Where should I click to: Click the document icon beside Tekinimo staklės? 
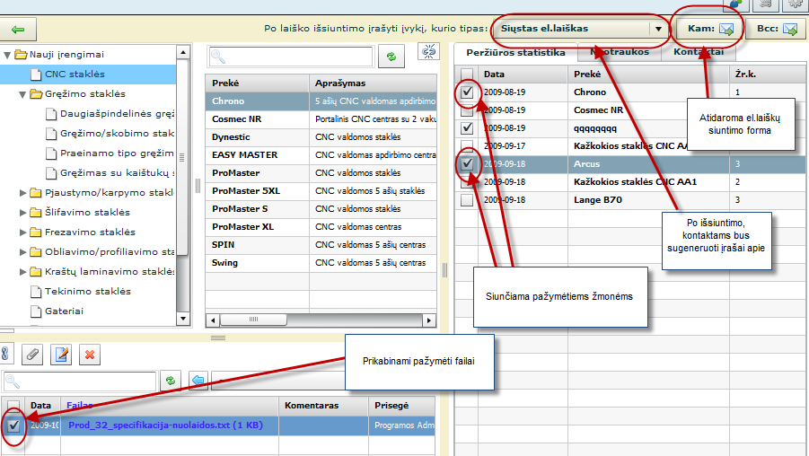click(x=36, y=292)
